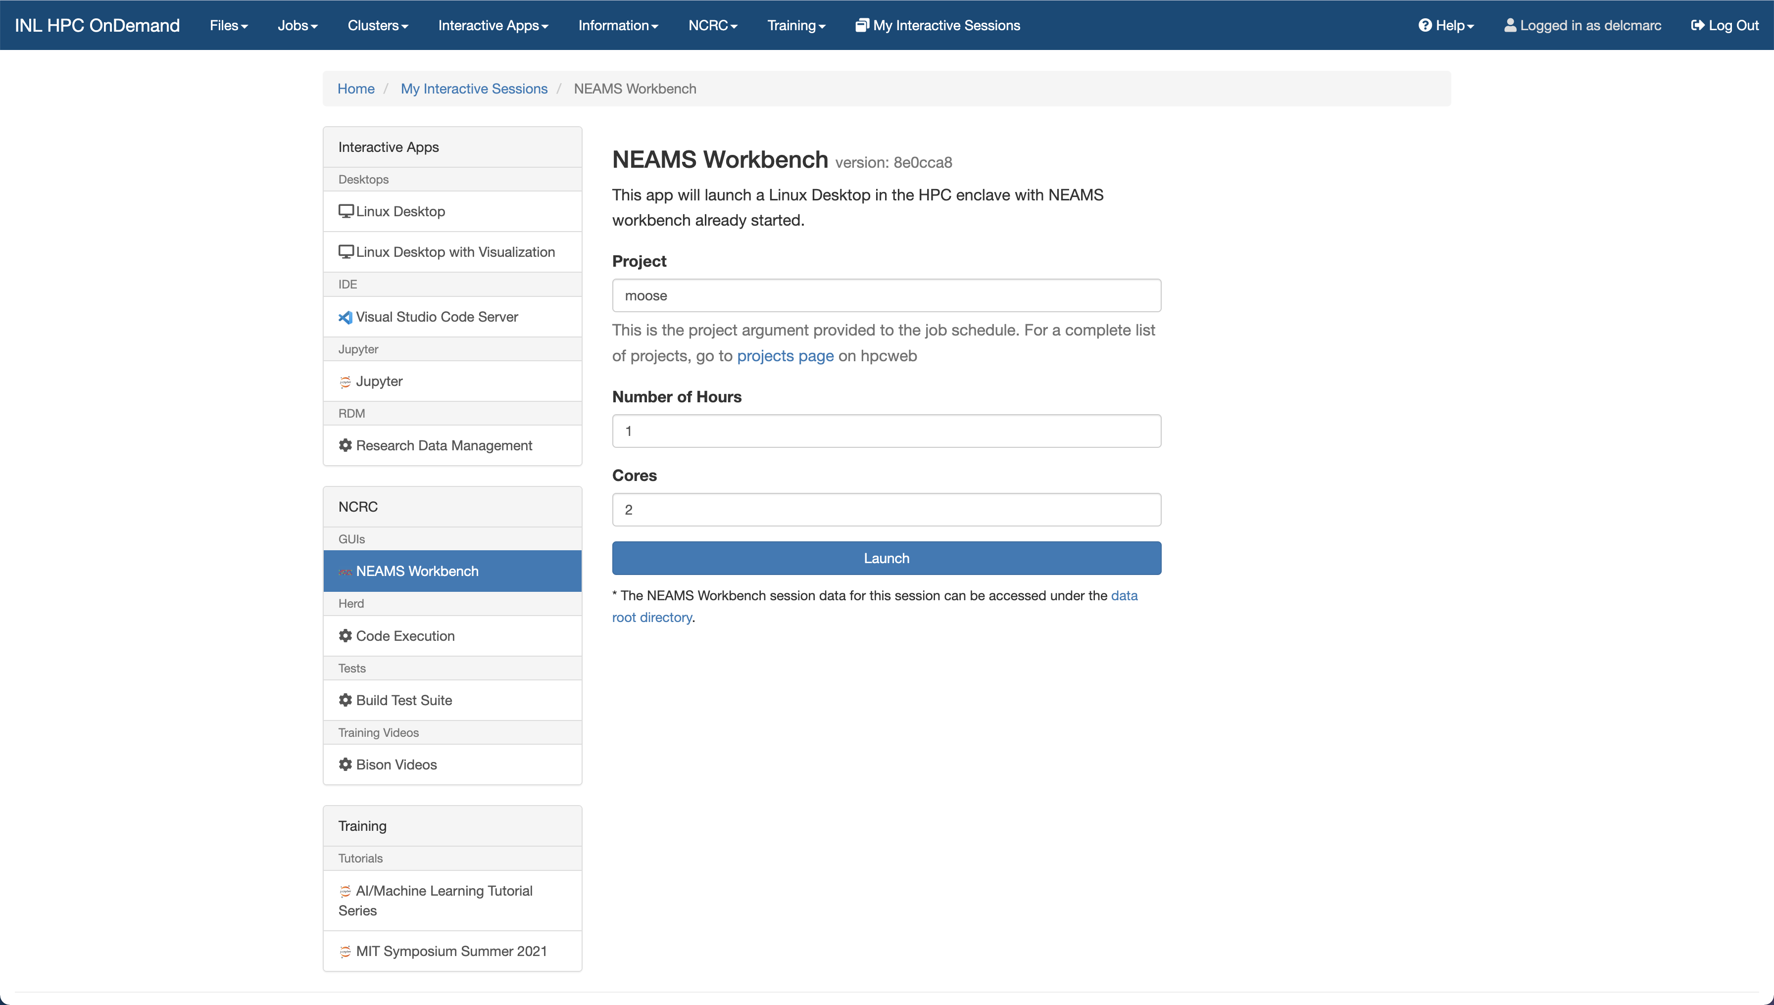Click the NEAMS Workbench sidebar icon
The image size is (1774, 1005).
tap(345, 572)
